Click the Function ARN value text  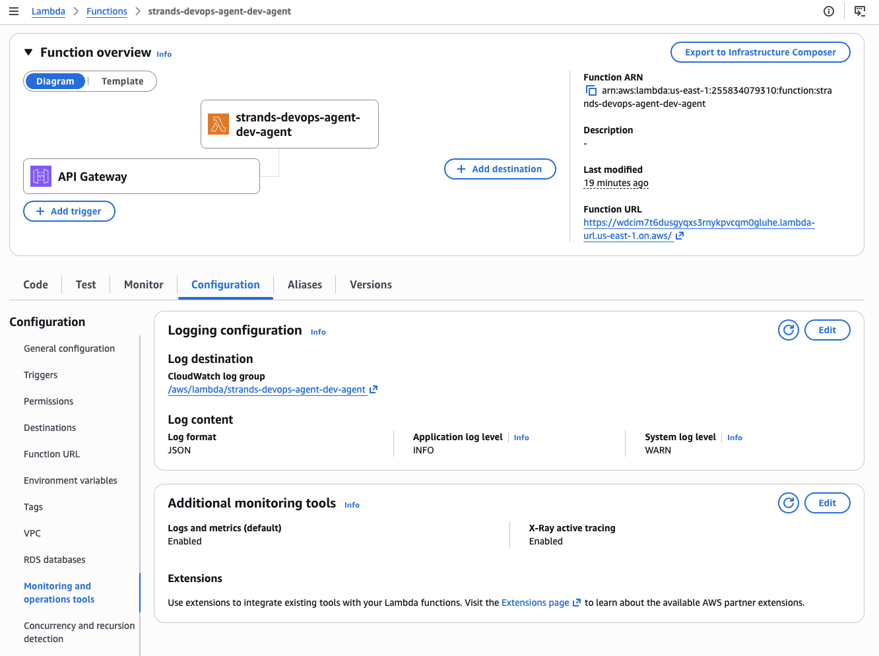[707, 97]
